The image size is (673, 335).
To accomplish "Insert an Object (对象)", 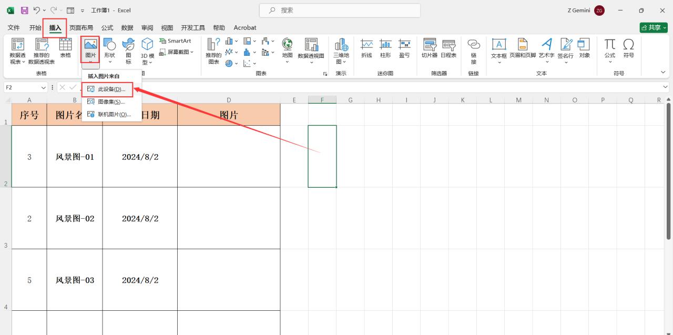I will tap(584, 48).
